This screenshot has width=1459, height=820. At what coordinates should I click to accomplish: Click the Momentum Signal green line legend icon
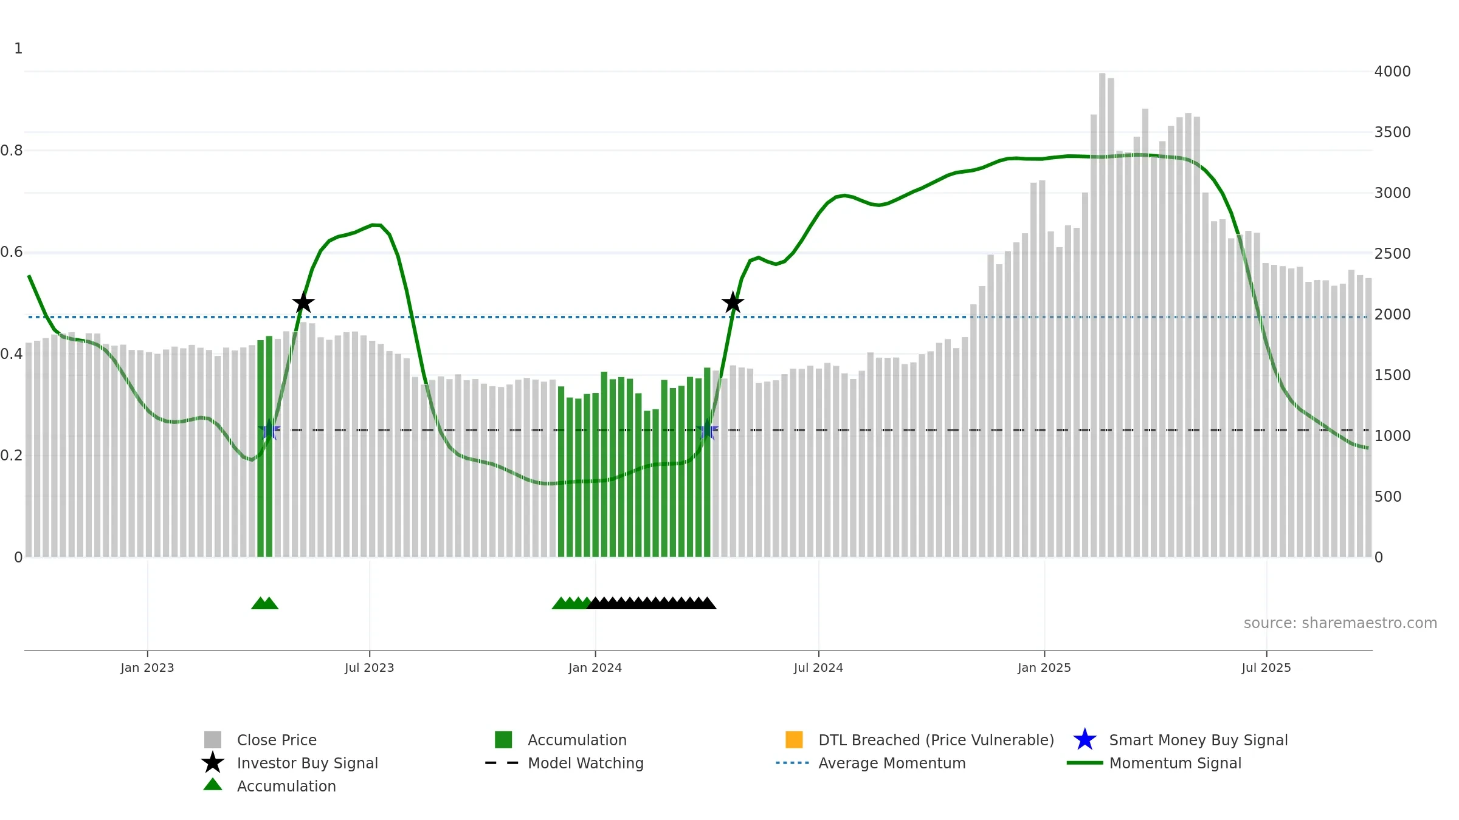pyautogui.click(x=1085, y=763)
